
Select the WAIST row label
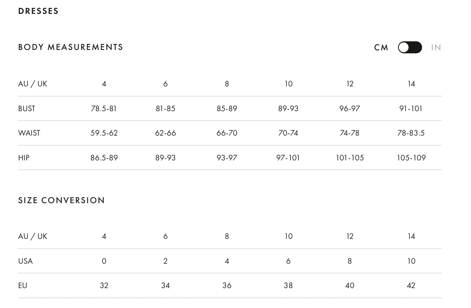click(x=29, y=133)
